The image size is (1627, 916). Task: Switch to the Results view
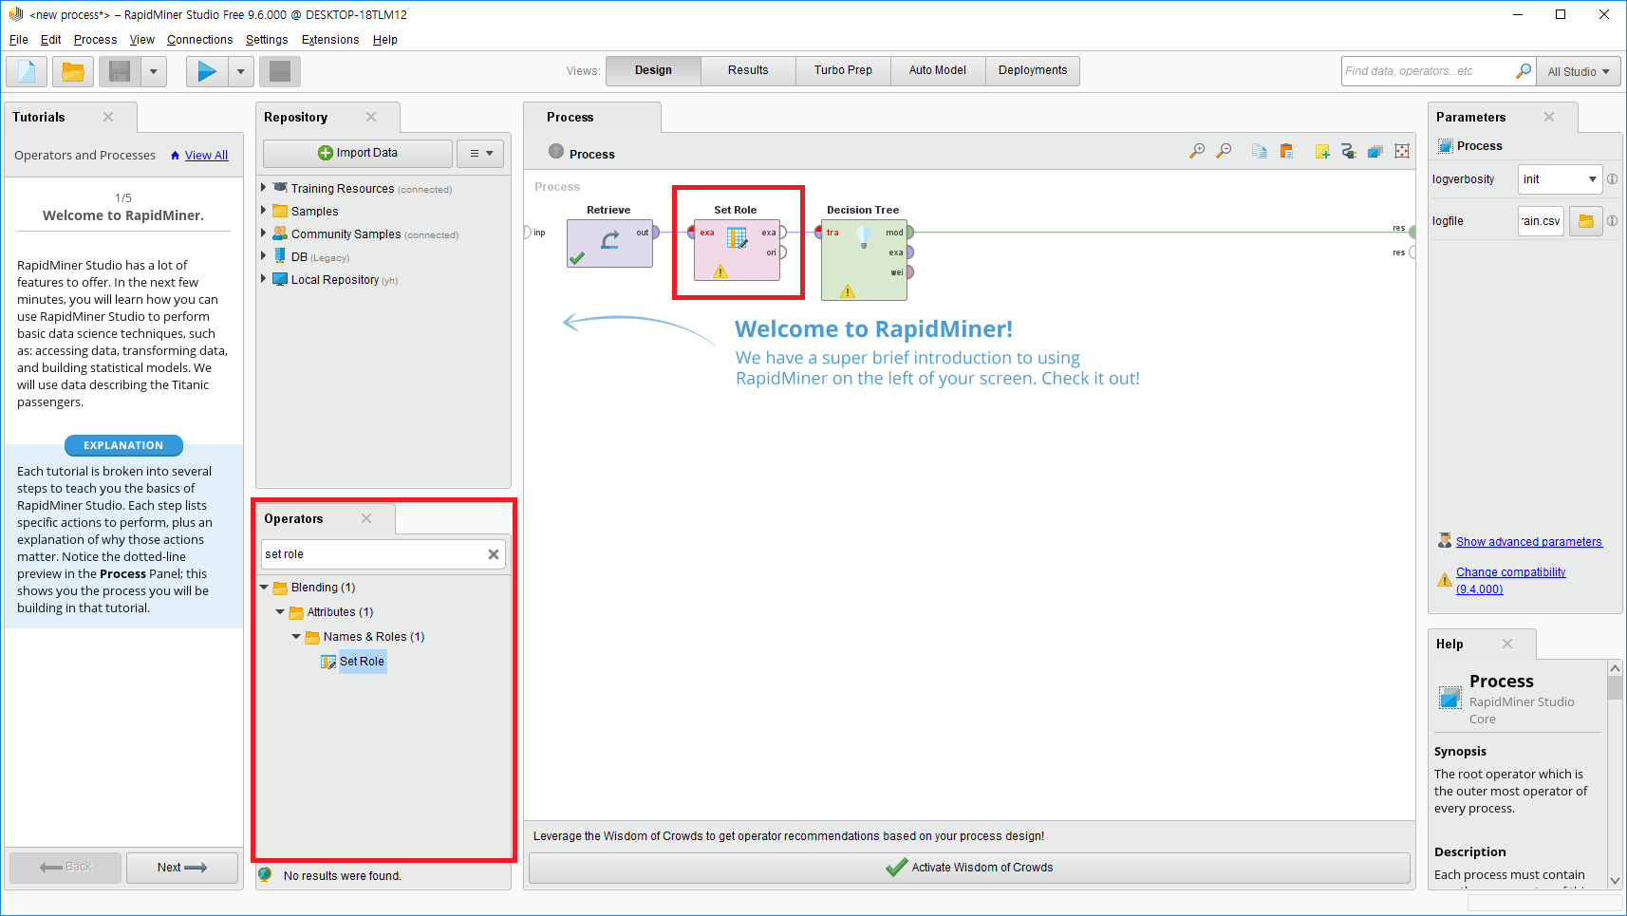point(748,70)
